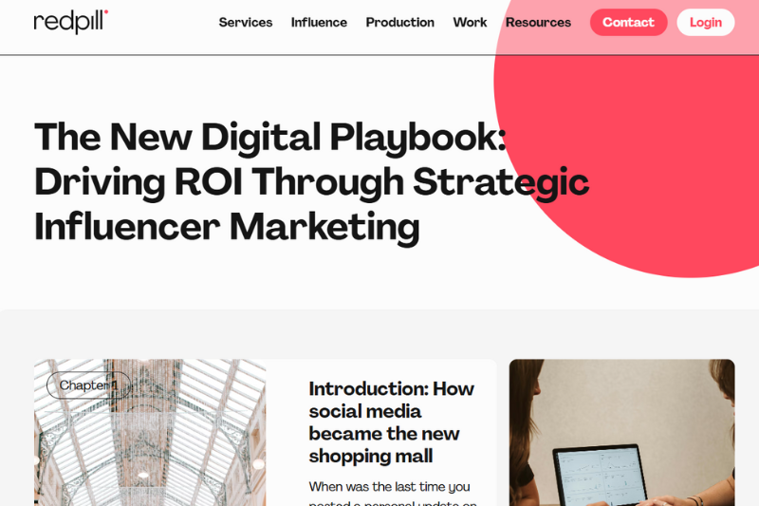Click the 'Driving ROI Through Strategic' headline line
759x506 pixels.
(x=312, y=182)
